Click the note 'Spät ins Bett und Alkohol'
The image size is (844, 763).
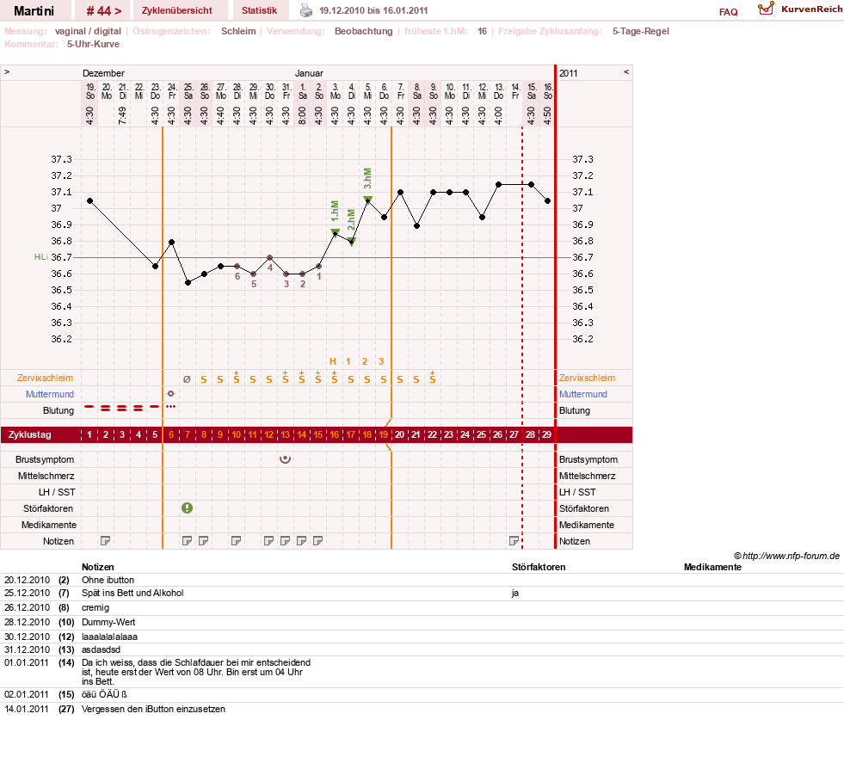(132, 593)
